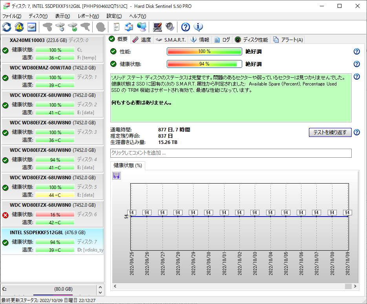Open the 表示 menu
This screenshot has height=304, width=367.
62,16
